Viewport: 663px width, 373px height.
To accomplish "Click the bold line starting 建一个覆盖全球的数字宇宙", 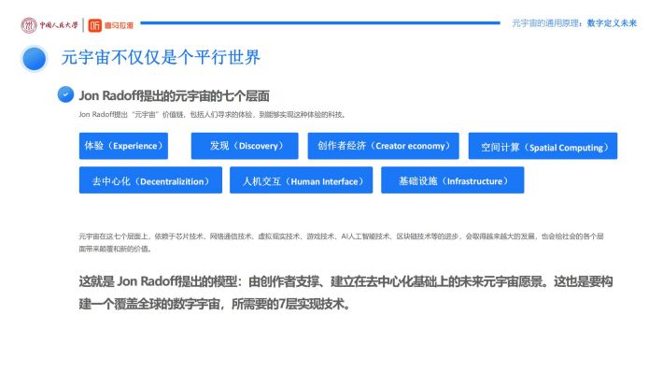I will click(215, 304).
